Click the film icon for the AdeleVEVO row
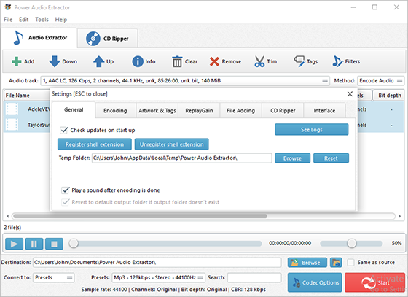The width and height of the screenshot is (408, 297). (12, 109)
